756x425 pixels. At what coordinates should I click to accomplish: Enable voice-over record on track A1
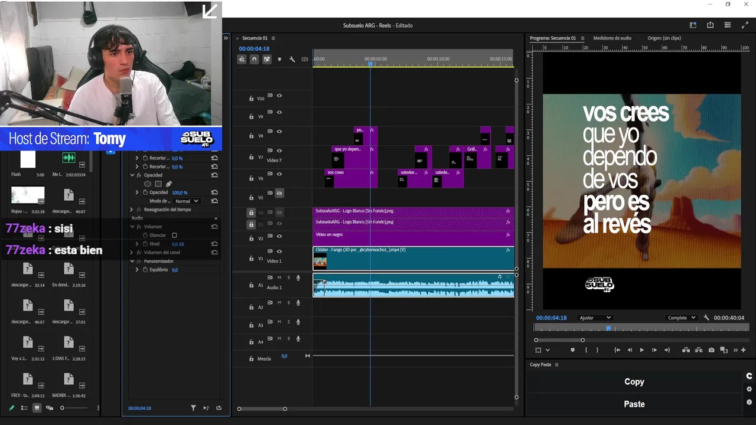coord(298,277)
